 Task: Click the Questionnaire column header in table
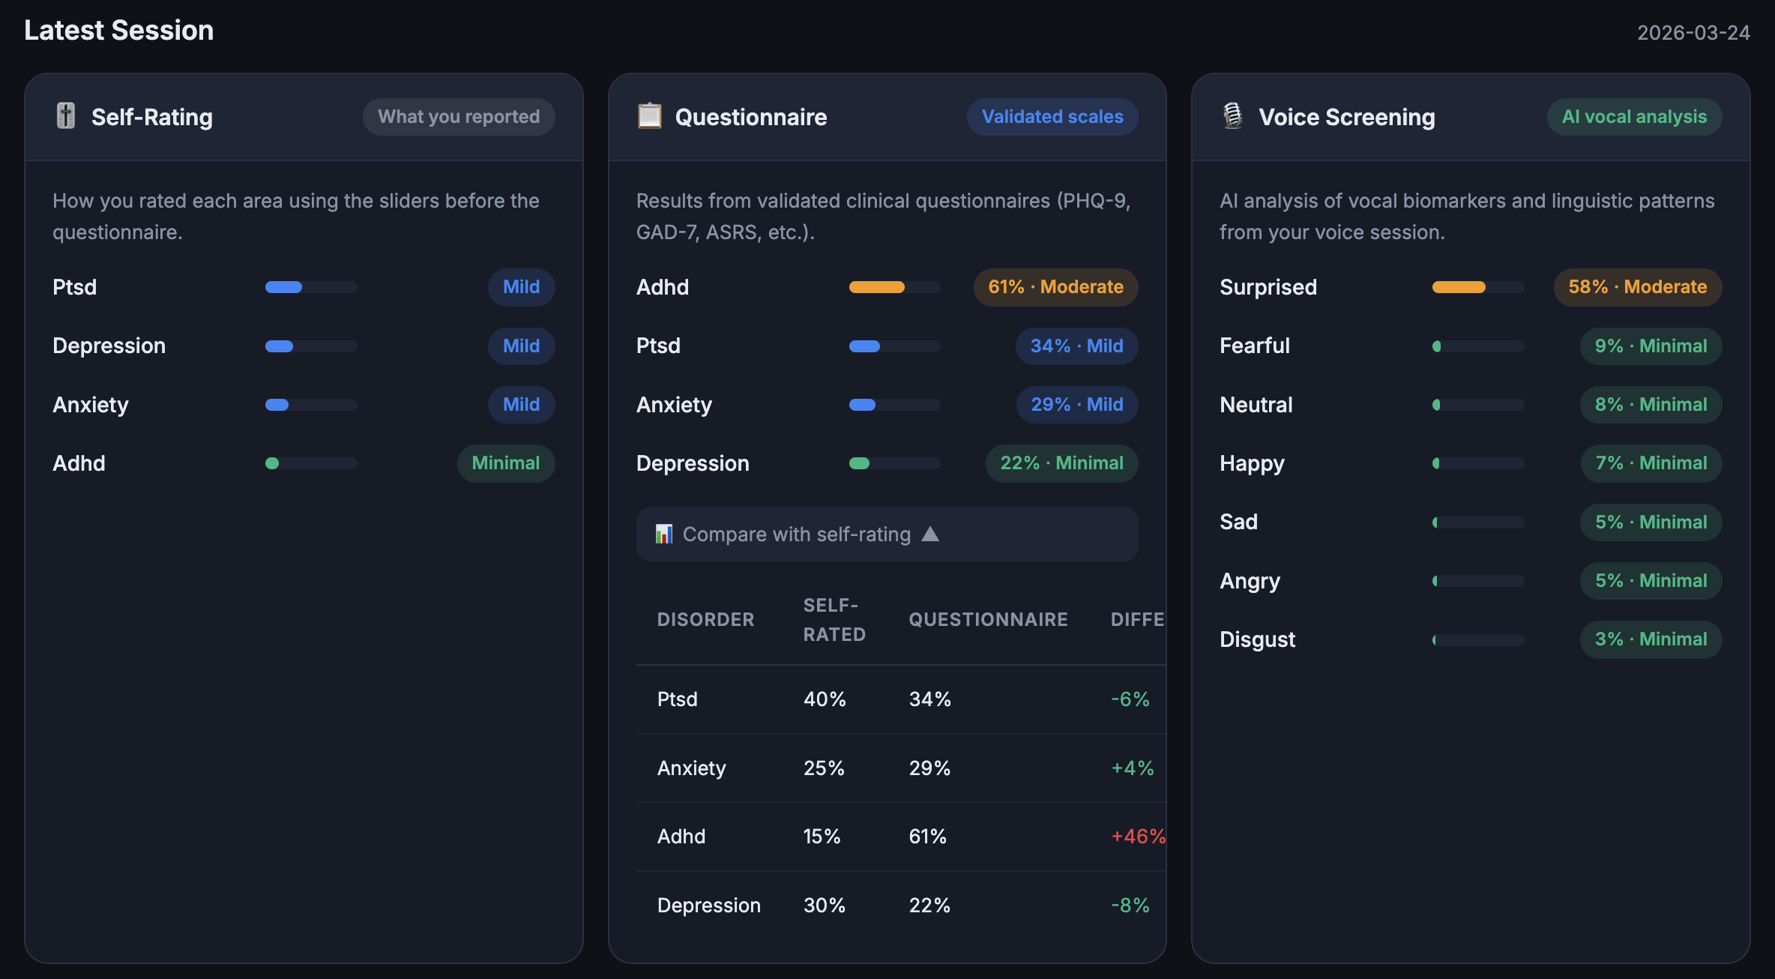pos(988,619)
